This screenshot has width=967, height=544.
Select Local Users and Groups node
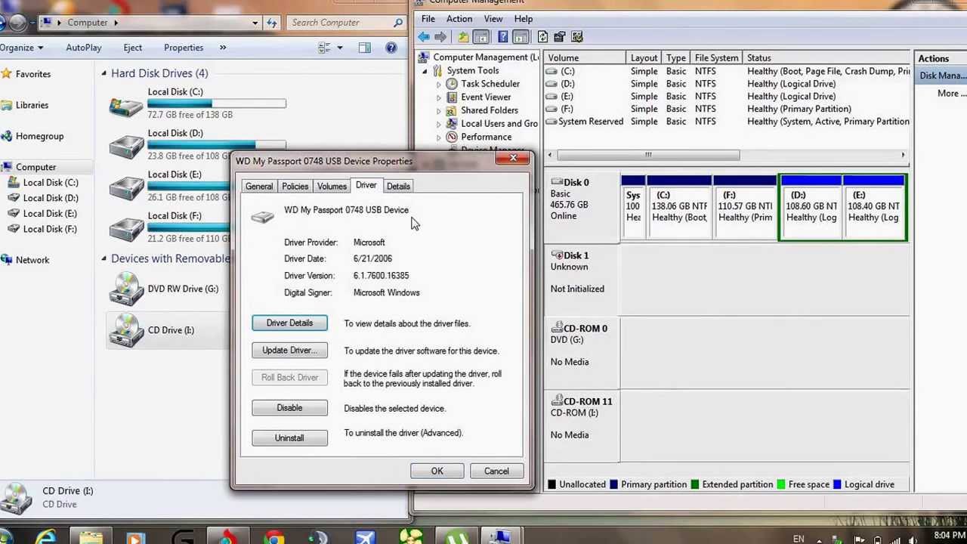499,124
